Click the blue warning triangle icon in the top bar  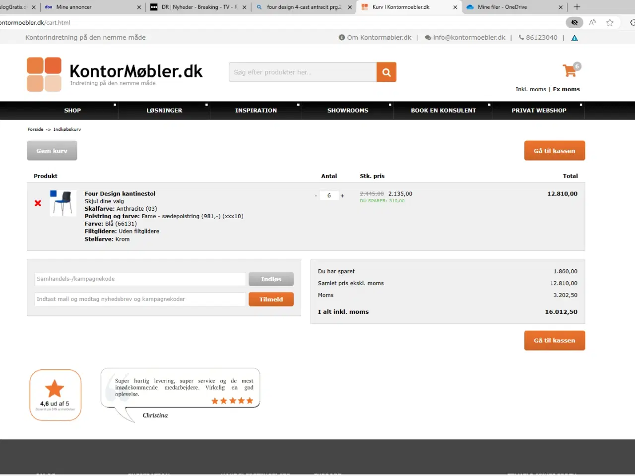(x=574, y=38)
